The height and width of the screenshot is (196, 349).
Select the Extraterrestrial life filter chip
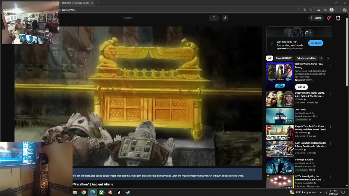[x=306, y=58]
